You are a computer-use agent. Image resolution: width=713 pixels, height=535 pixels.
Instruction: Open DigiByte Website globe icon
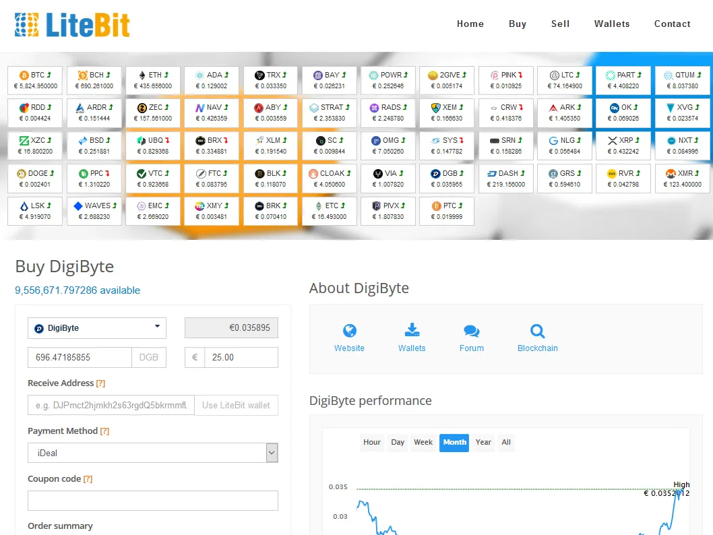click(x=349, y=330)
